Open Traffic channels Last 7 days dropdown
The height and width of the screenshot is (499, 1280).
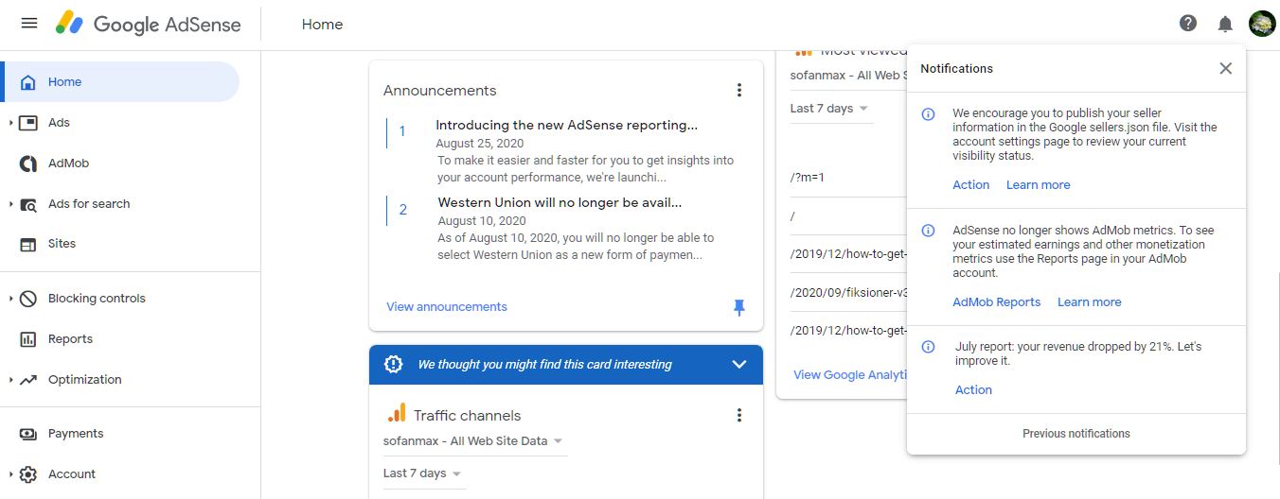(424, 473)
